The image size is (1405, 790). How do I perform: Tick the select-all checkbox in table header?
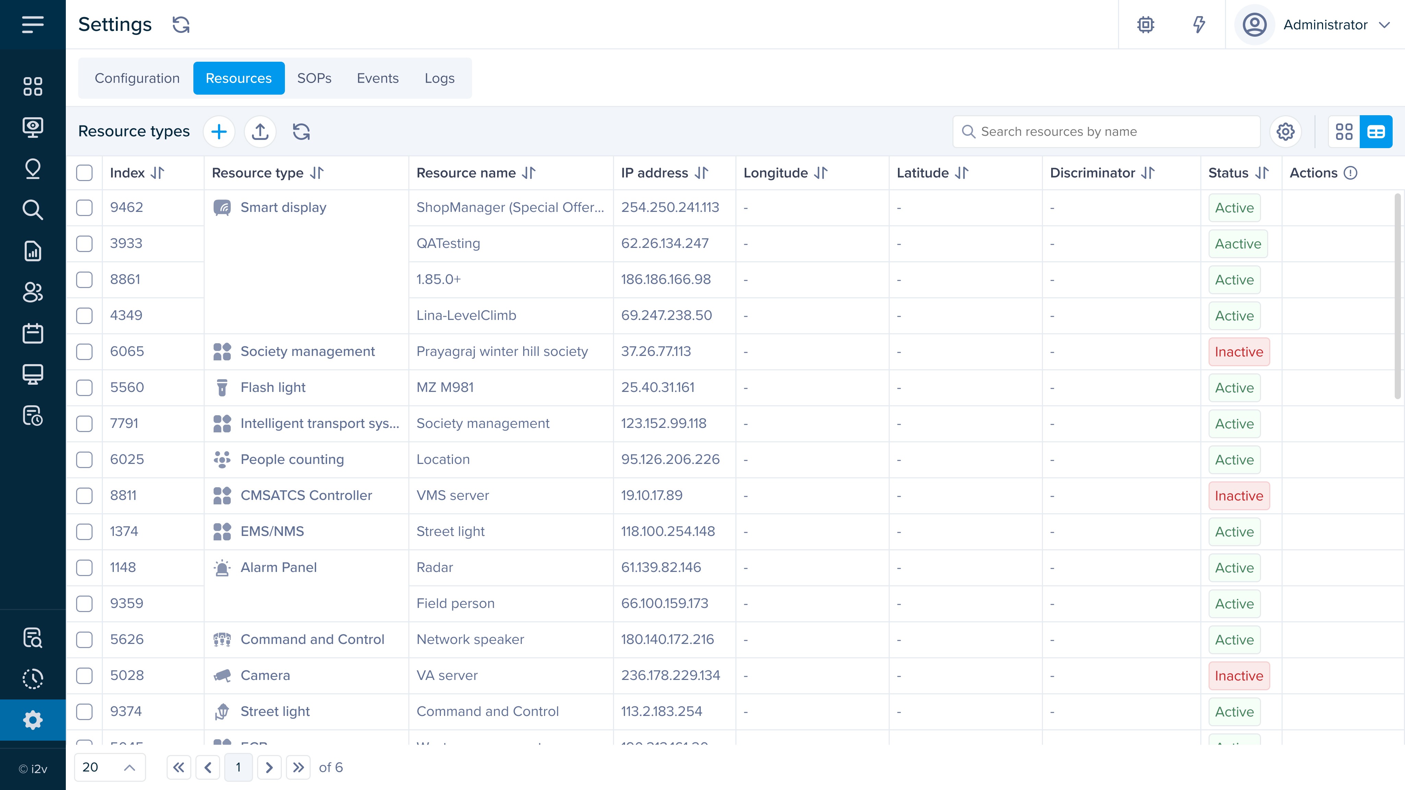tap(85, 173)
